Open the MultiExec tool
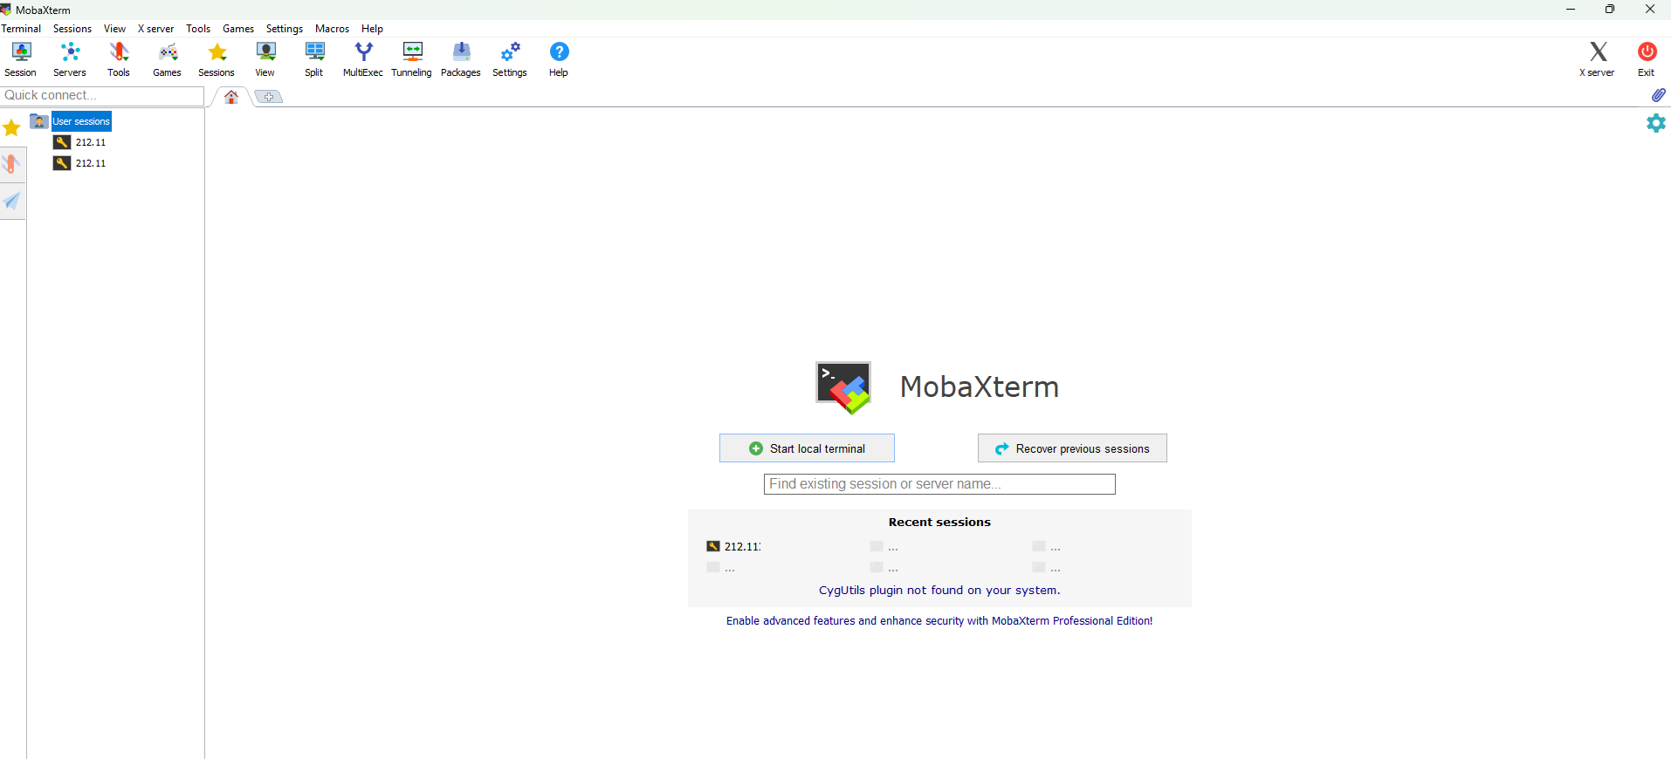The height and width of the screenshot is (759, 1671). [363, 59]
